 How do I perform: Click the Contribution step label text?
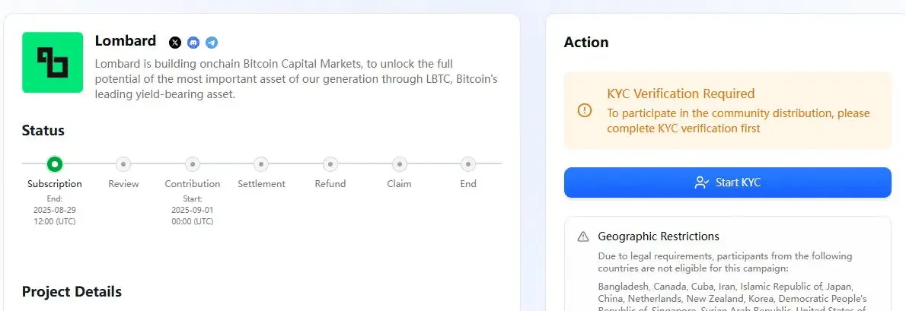tap(193, 184)
